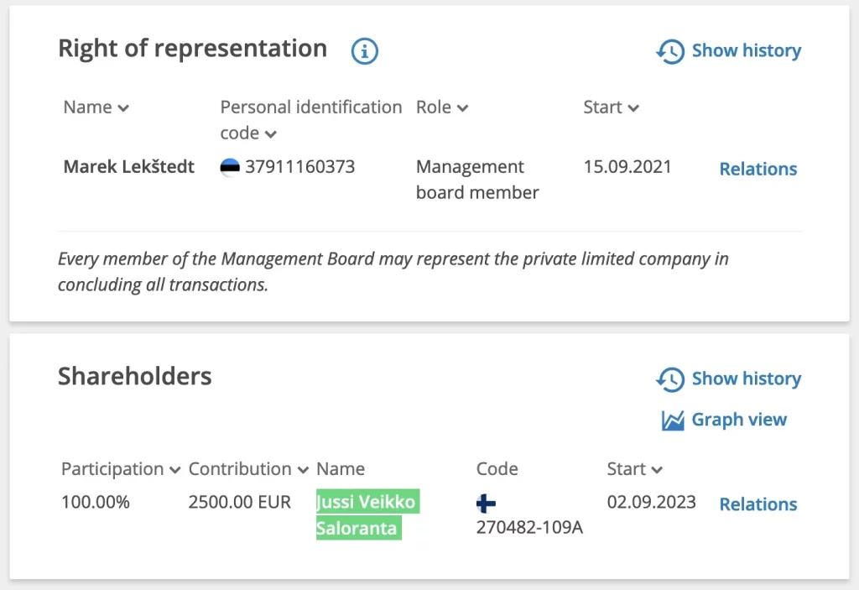Sort shareholders by Participation
The image size is (859, 590).
[121, 469]
